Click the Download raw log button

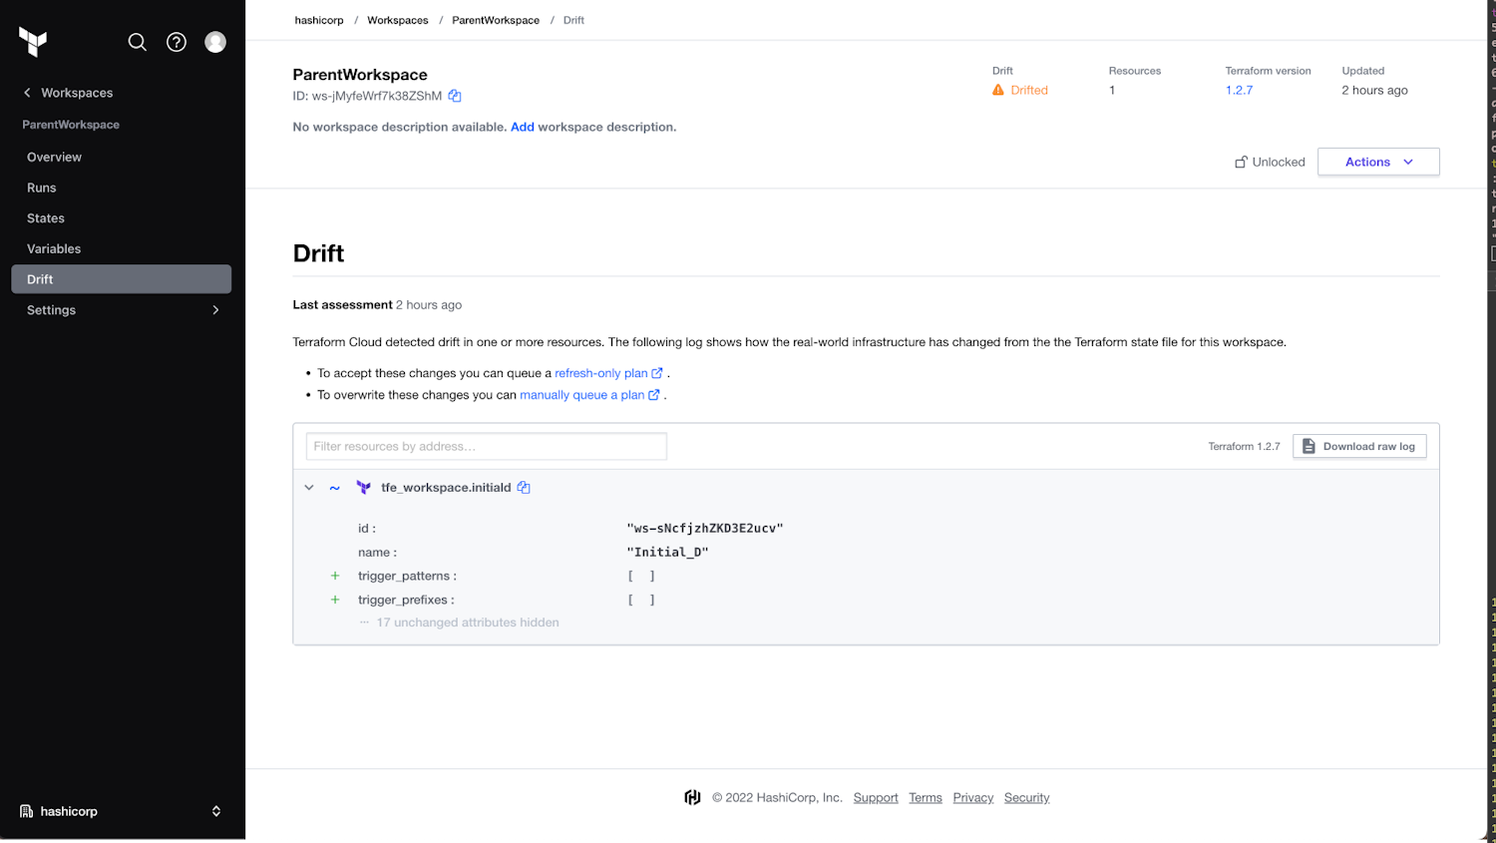[x=1359, y=446]
